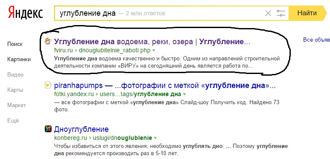The image size is (330, 159).
Task: Click the Яндекс logo
Action: tap(26, 13)
